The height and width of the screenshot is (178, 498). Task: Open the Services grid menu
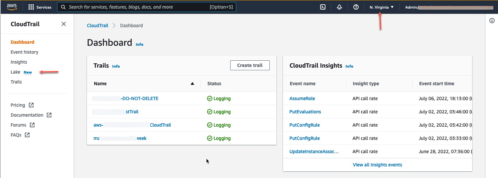[x=40, y=7]
